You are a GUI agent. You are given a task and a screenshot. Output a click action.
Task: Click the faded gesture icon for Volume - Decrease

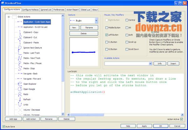pos(20,110)
